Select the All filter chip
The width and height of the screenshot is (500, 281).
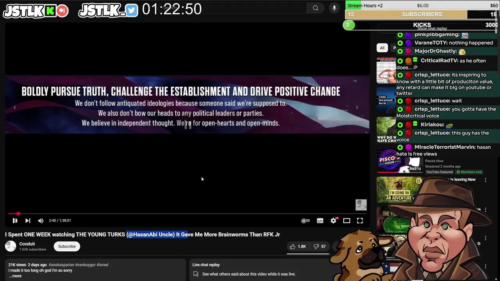[x=382, y=48]
